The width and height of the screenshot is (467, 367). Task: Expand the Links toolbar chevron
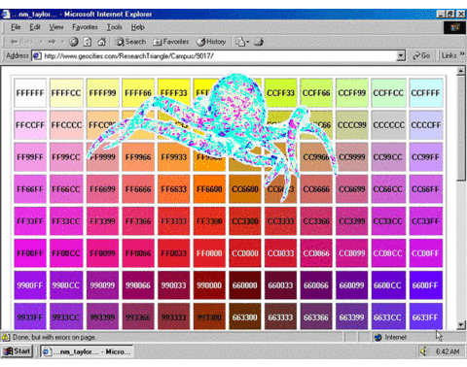pos(462,53)
